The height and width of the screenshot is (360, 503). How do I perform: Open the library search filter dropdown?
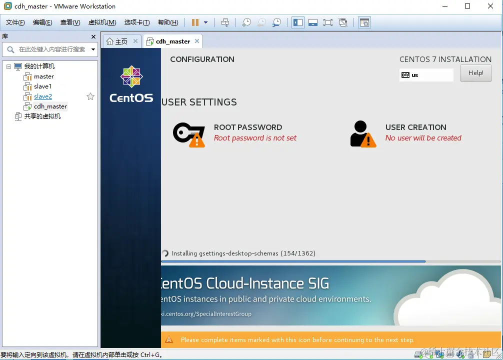pos(93,49)
